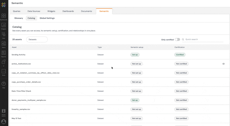Viewport: 230px width, 126px height.
Task: Switch to the Queries tab
Action: 17,11
